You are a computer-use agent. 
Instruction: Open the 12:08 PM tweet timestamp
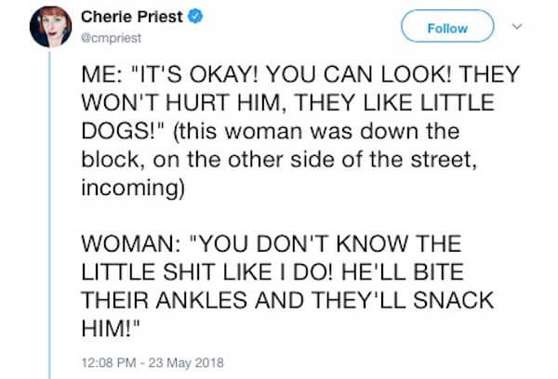pos(109,363)
